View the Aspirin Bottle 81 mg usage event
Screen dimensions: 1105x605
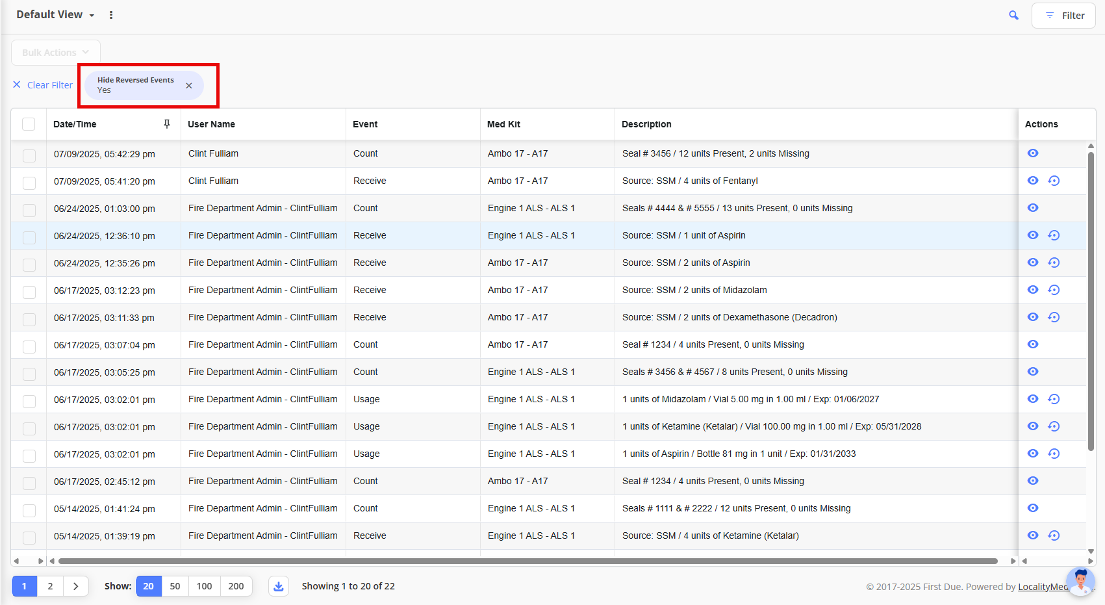click(x=1033, y=454)
